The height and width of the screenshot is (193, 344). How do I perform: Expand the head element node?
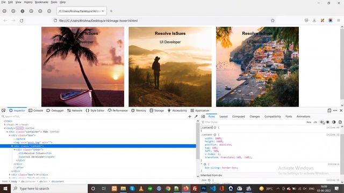5,124
